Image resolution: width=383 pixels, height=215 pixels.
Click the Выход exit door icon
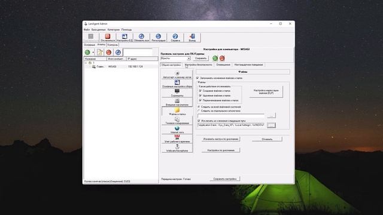pyautogui.click(x=192, y=36)
